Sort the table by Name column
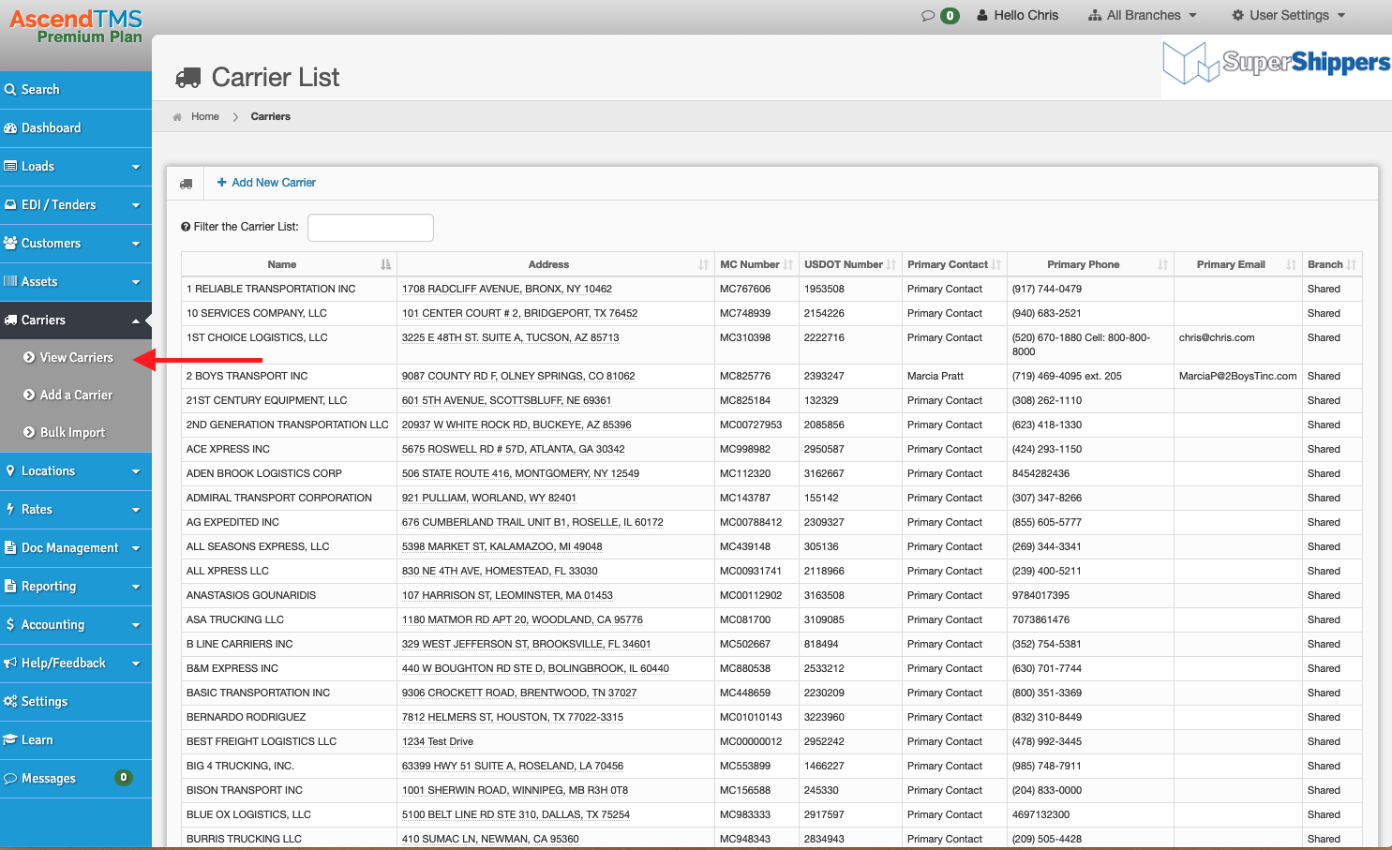Image resolution: width=1392 pixels, height=850 pixels. click(x=289, y=264)
